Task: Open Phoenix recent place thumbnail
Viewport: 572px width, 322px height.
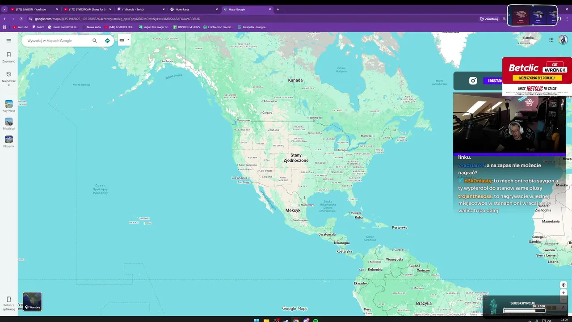Action: tap(8, 140)
